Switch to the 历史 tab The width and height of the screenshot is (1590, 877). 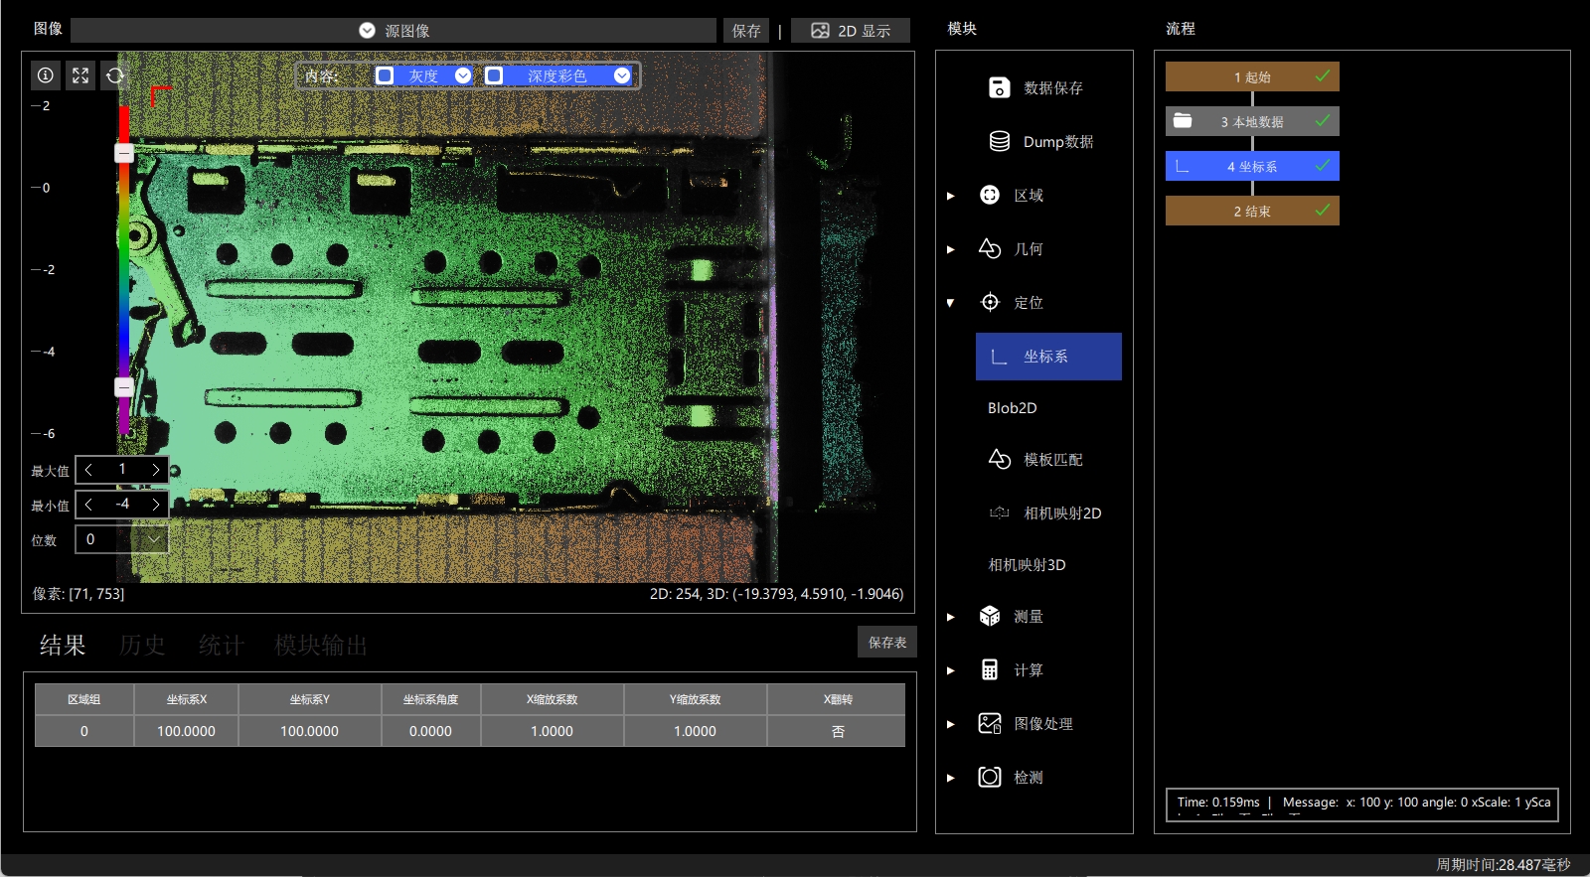[x=142, y=646]
